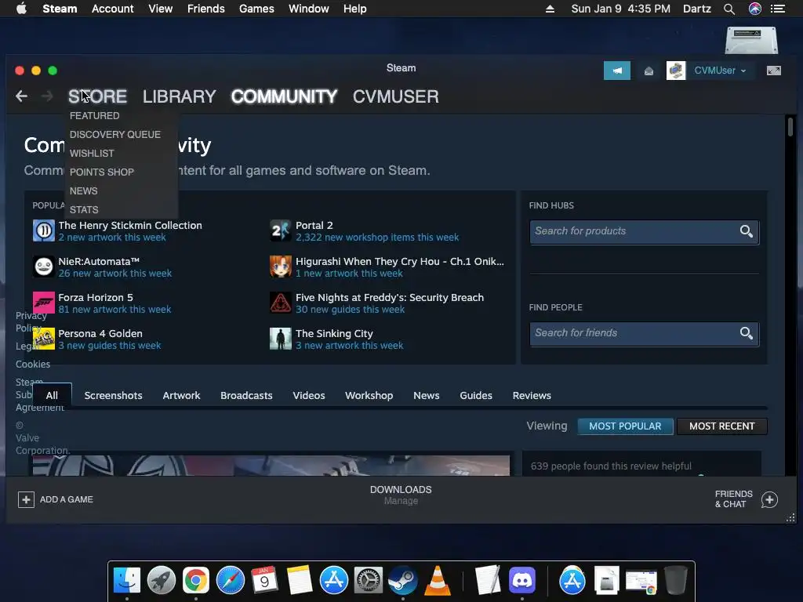Open the Friends menu in menu bar
Image resolution: width=803 pixels, height=602 pixels.
(206, 9)
